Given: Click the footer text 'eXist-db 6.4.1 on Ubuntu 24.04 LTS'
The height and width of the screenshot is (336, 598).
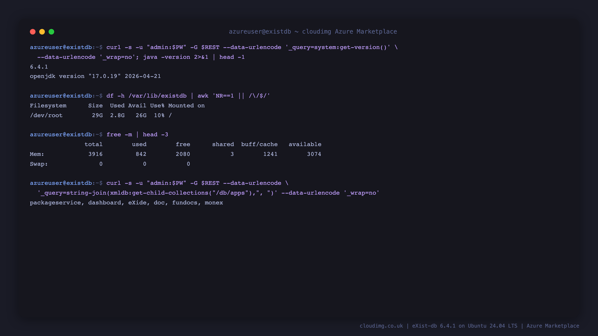Looking at the screenshot, I should click(465, 326).
